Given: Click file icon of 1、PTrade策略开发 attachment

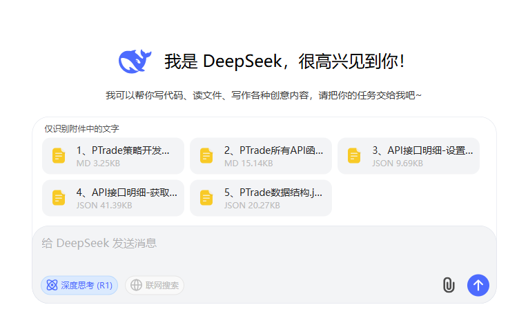Looking at the screenshot, I should tap(59, 156).
